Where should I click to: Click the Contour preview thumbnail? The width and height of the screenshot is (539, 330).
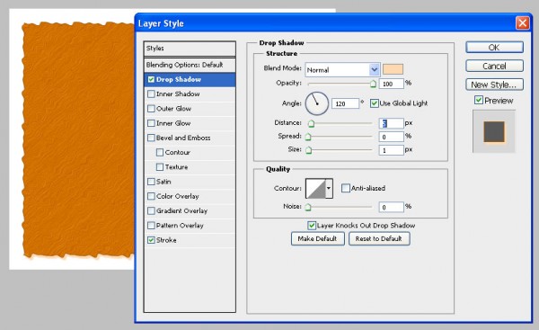(x=315, y=188)
